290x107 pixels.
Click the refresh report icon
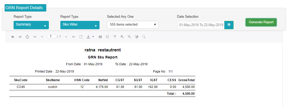(x=27, y=37)
